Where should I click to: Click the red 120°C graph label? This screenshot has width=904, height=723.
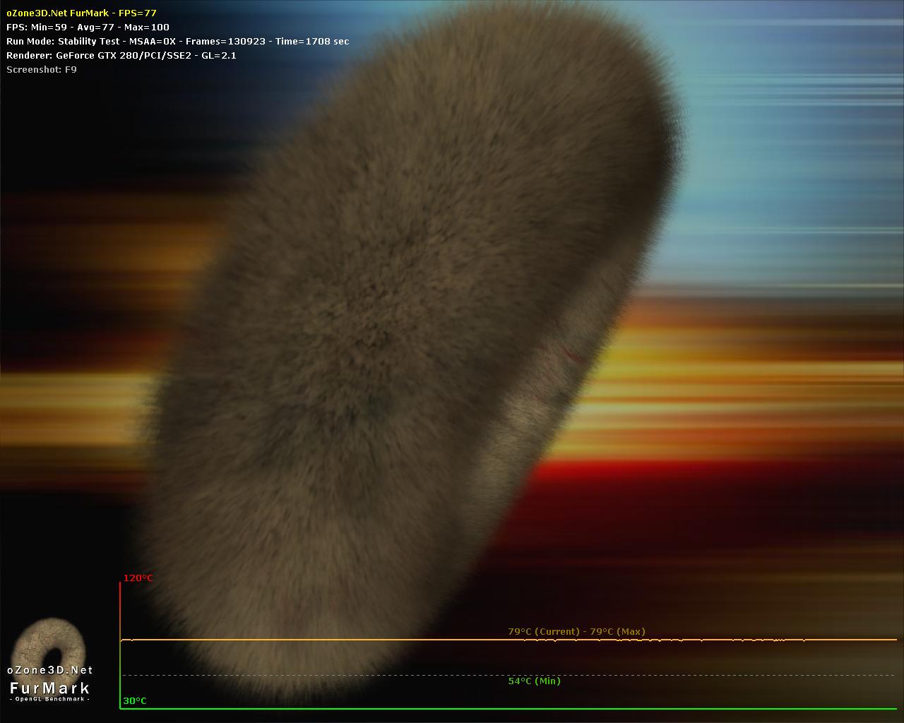pyautogui.click(x=138, y=578)
